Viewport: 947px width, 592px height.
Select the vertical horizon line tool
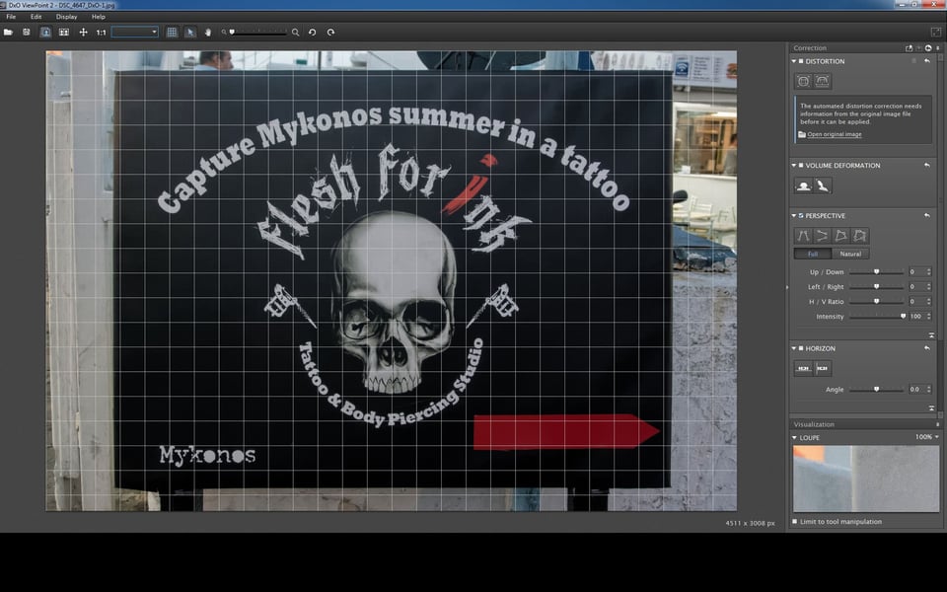pyautogui.click(x=822, y=368)
